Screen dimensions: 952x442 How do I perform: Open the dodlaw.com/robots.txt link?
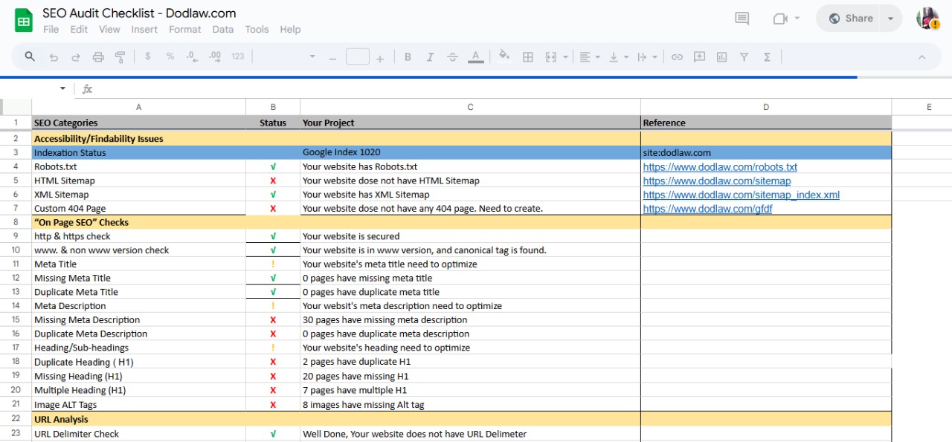(x=720, y=167)
